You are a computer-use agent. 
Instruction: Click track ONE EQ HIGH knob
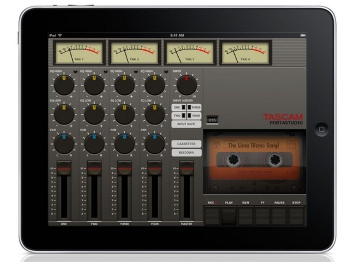pos(64,85)
